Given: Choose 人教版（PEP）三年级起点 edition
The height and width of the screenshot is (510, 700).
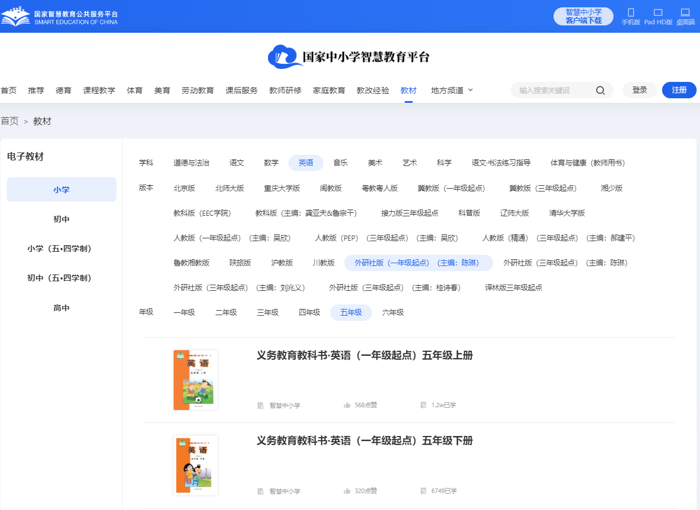Looking at the screenshot, I should [x=386, y=238].
